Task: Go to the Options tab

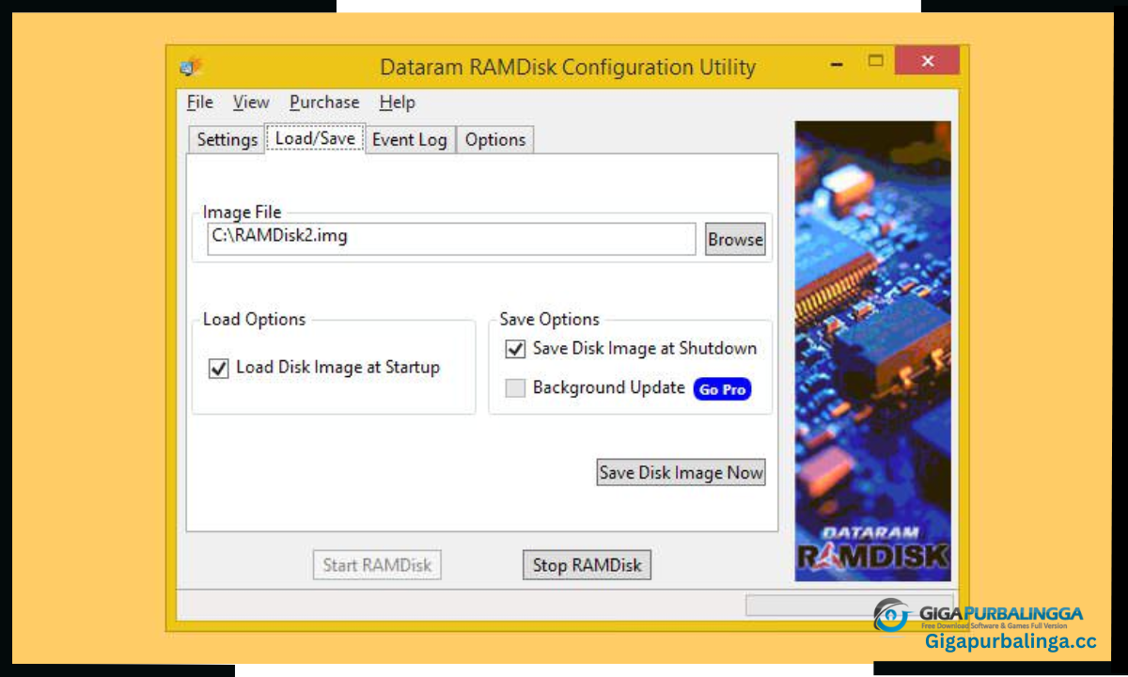Action: [495, 140]
